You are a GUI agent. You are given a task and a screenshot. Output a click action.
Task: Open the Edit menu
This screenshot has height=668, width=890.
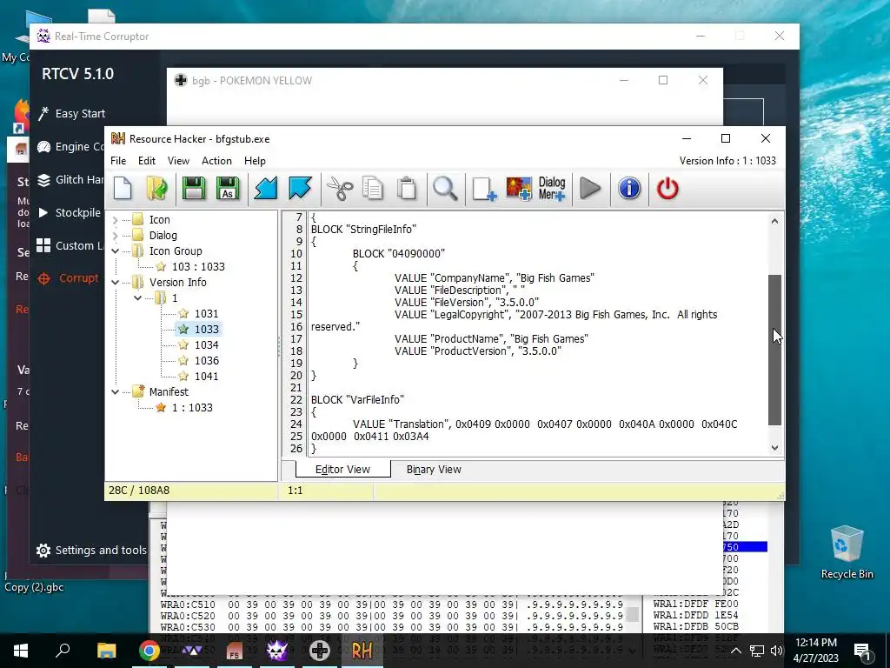(146, 161)
